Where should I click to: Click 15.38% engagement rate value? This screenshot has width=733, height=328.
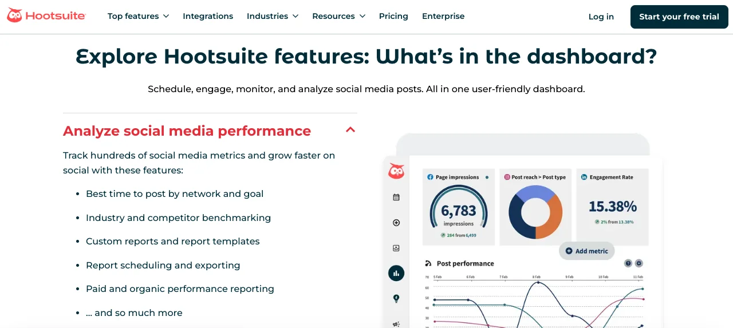(613, 206)
